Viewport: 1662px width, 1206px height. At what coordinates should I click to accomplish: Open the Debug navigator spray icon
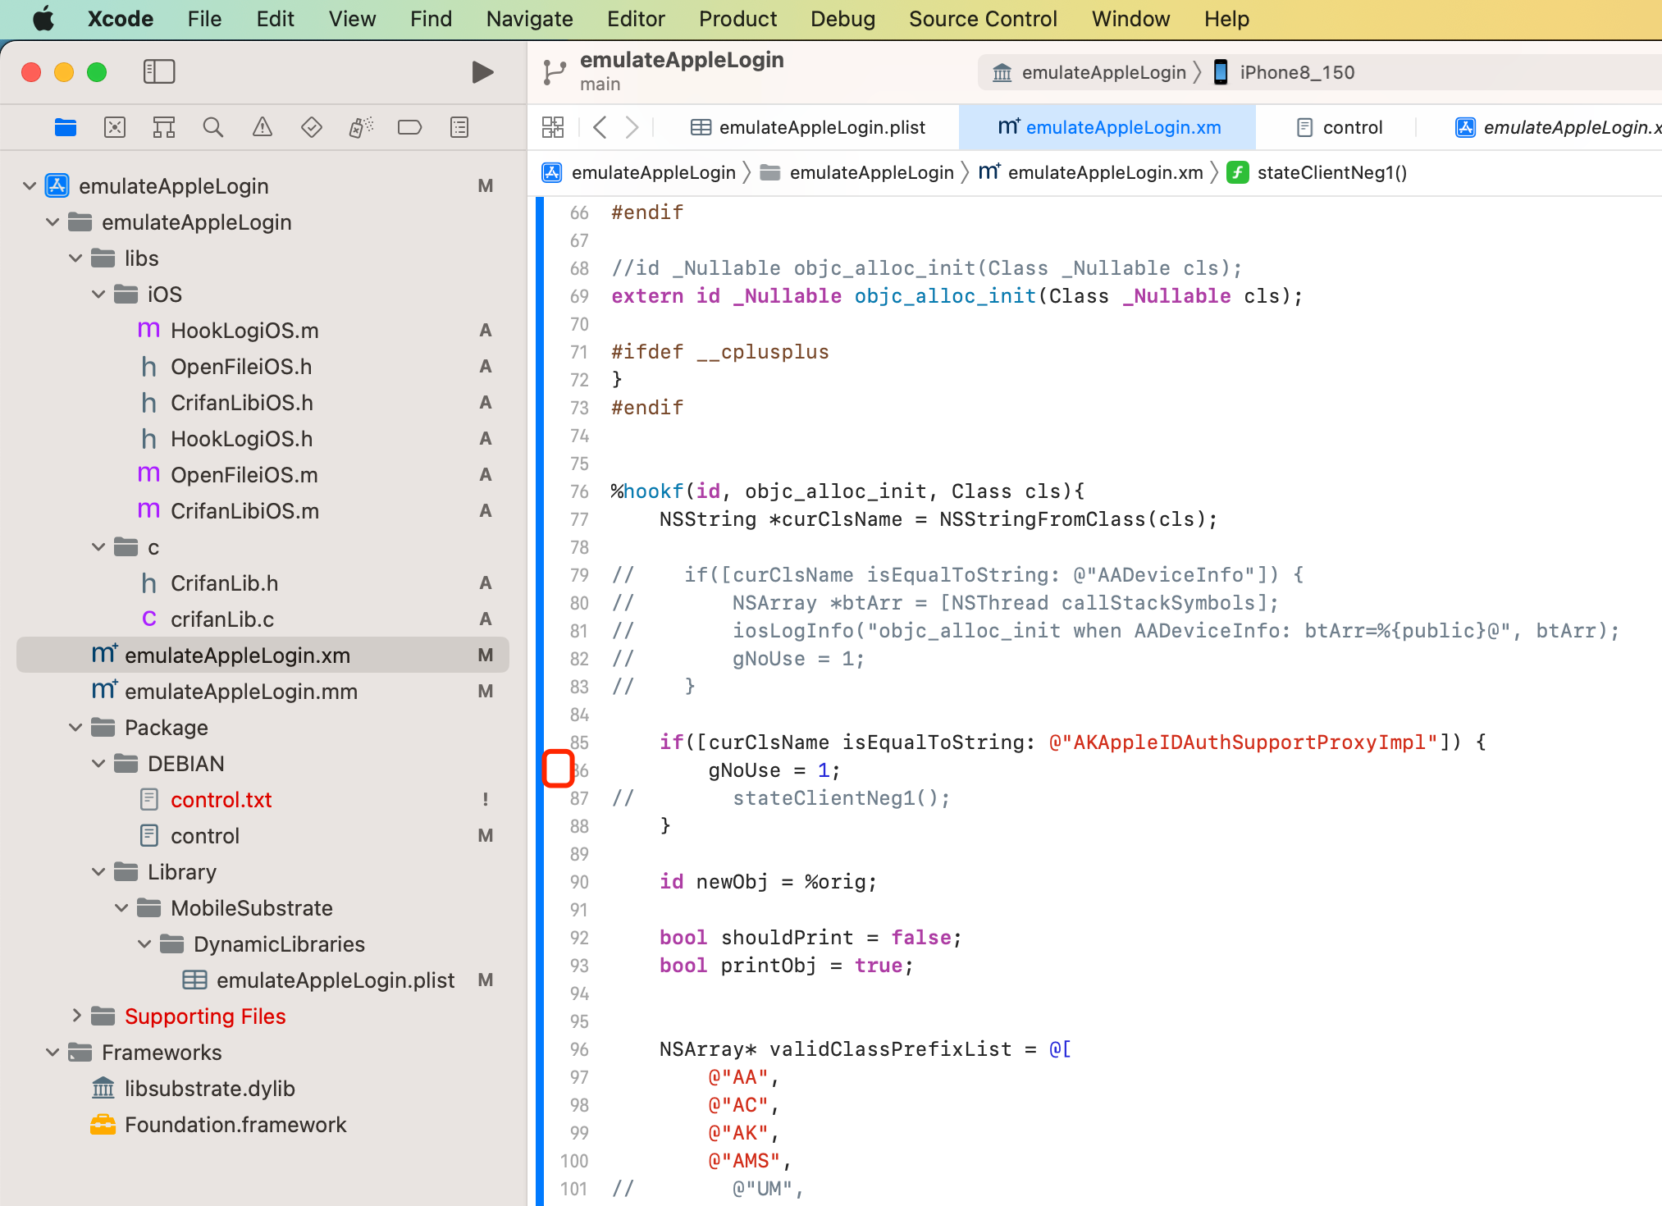[x=361, y=127]
